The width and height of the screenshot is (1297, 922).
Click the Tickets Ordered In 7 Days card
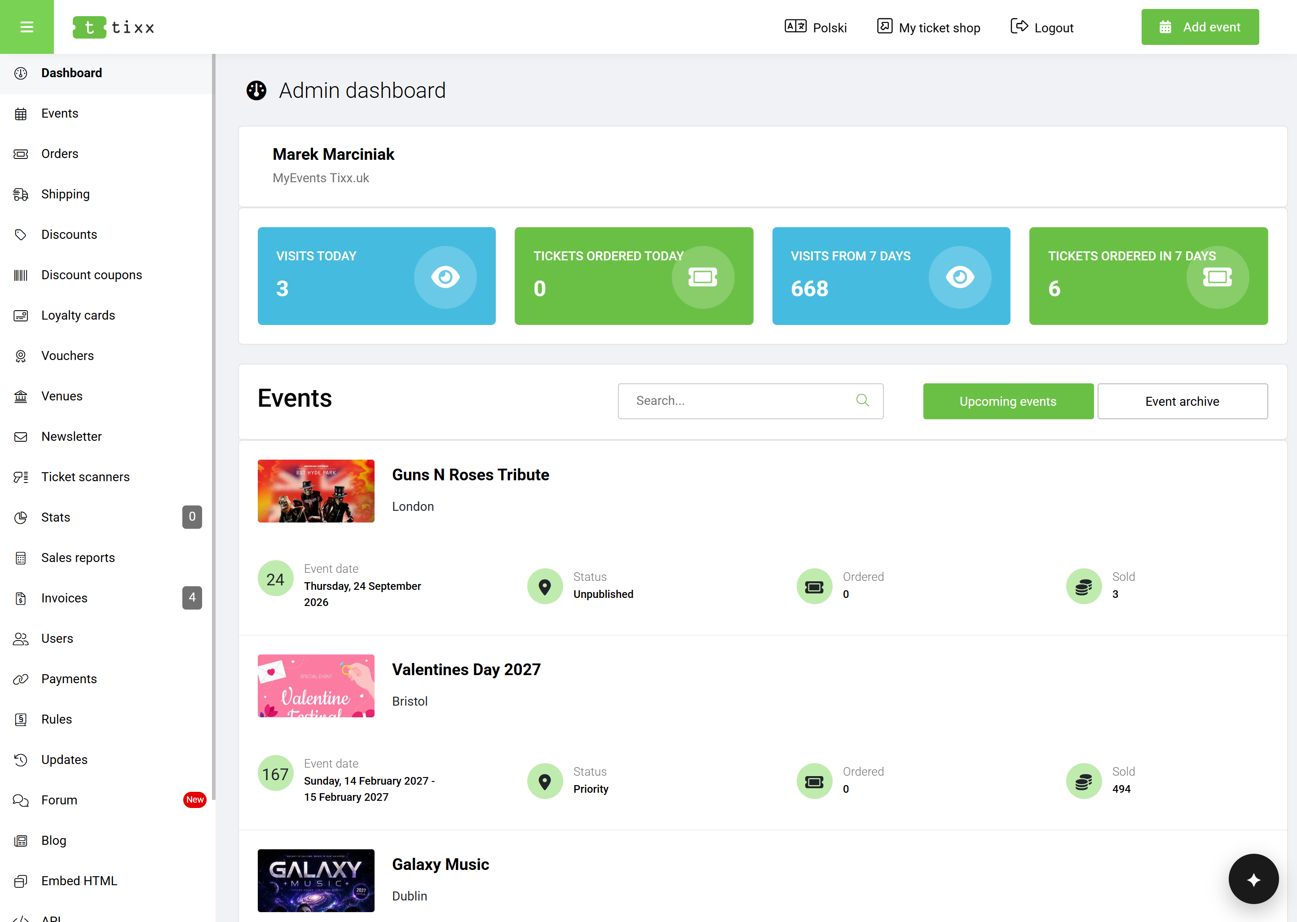(x=1148, y=276)
